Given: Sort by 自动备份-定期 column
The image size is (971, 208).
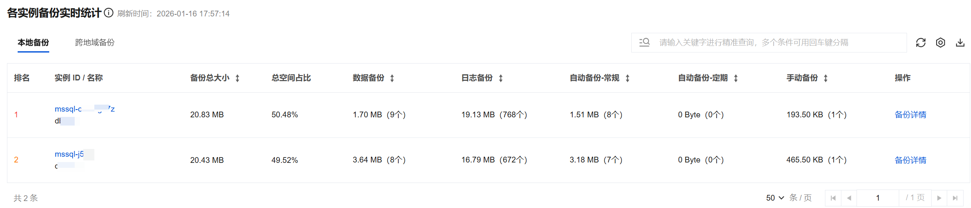Looking at the screenshot, I should click(x=736, y=78).
